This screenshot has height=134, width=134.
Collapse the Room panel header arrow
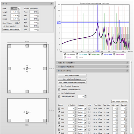51,4
